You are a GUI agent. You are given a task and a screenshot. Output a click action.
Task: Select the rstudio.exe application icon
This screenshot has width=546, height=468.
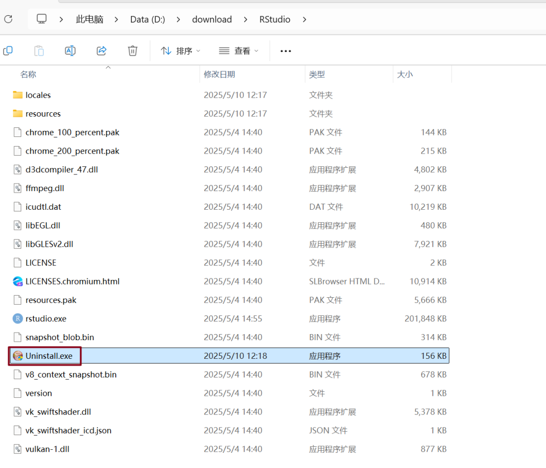[x=18, y=318]
